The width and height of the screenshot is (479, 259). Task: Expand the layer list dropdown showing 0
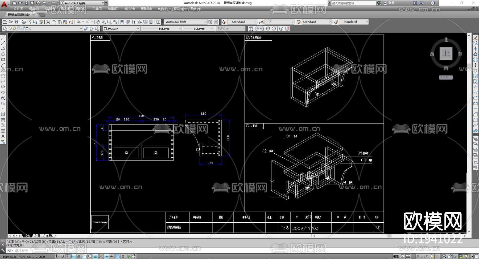point(81,29)
